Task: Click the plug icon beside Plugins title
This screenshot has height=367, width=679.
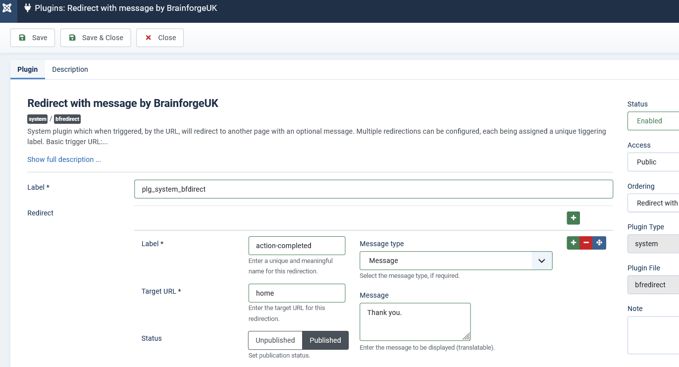Action: click(x=28, y=8)
